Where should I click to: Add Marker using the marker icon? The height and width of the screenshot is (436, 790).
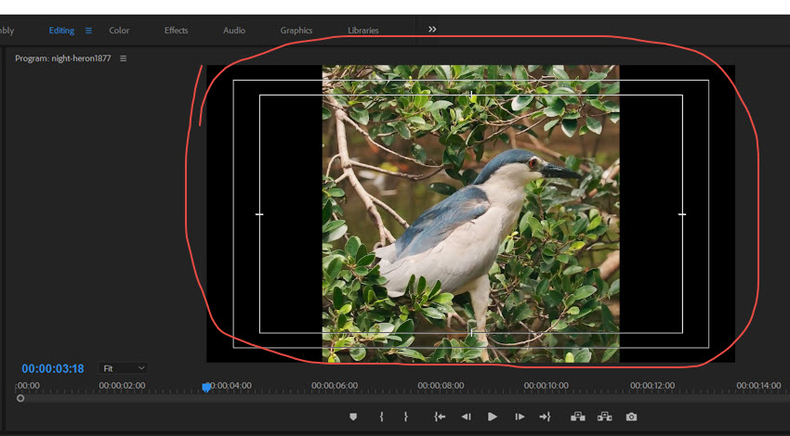(x=353, y=417)
